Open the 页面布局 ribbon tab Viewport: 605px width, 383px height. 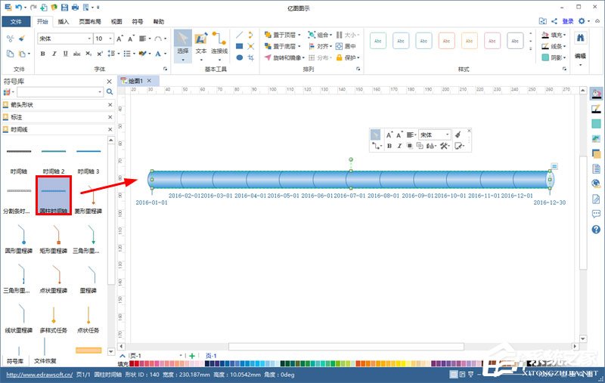89,22
